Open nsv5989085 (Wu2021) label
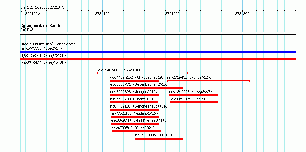306x152 pixels. [155, 135]
